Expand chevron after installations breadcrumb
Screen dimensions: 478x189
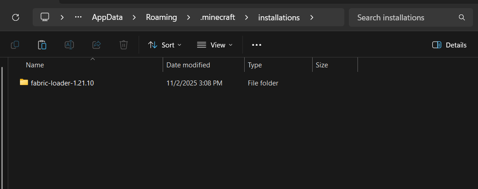click(x=312, y=18)
